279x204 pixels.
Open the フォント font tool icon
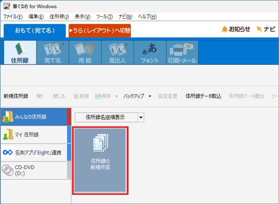click(150, 52)
